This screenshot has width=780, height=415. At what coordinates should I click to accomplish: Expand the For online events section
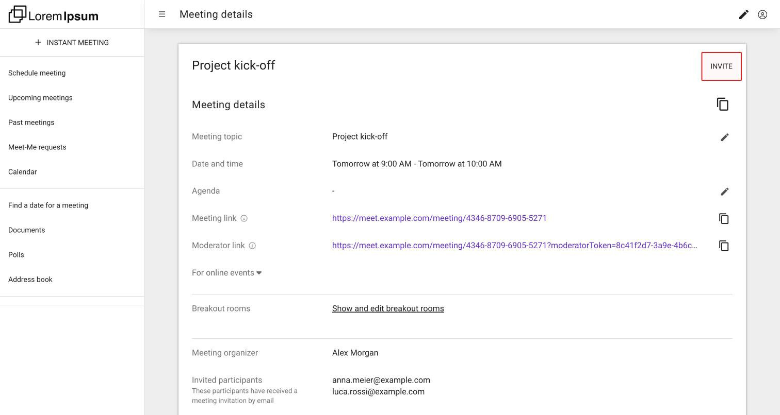(x=226, y=273)
